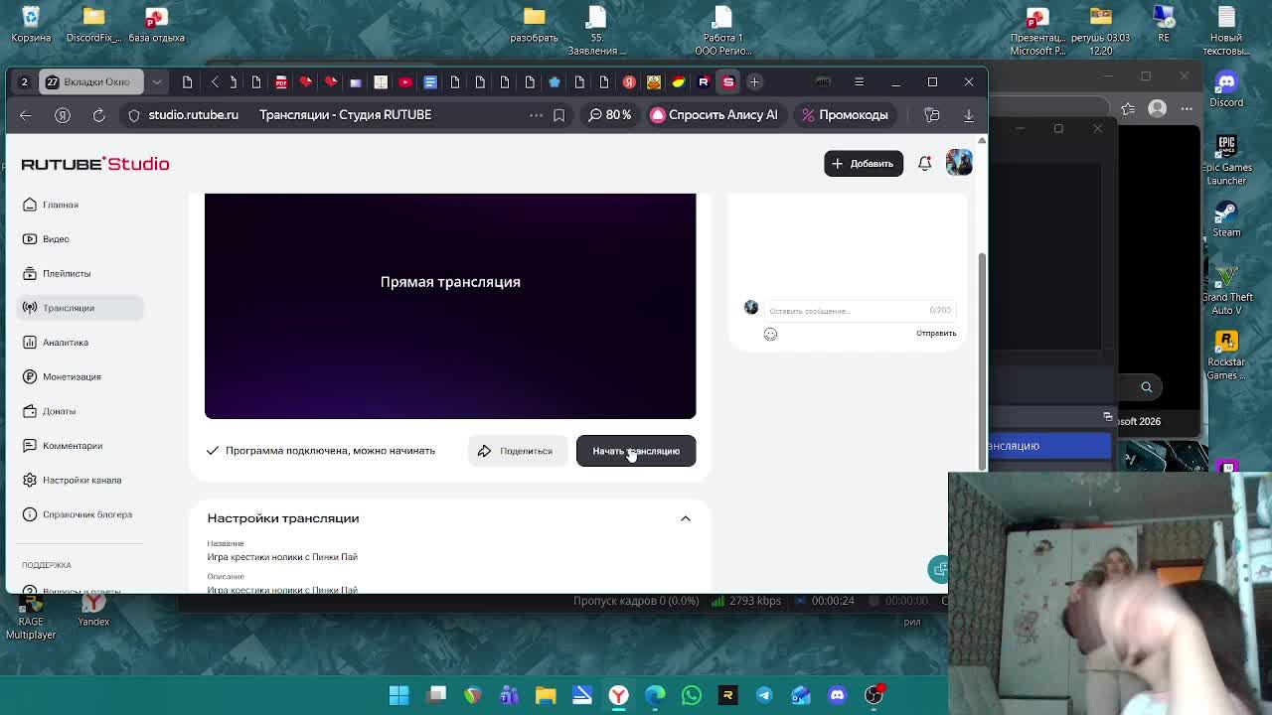The width and height of the screenshot is (1272, 715).
Task: Open the Корзина desktop icon
Action: pyautogui.click(x=31, y=26)
